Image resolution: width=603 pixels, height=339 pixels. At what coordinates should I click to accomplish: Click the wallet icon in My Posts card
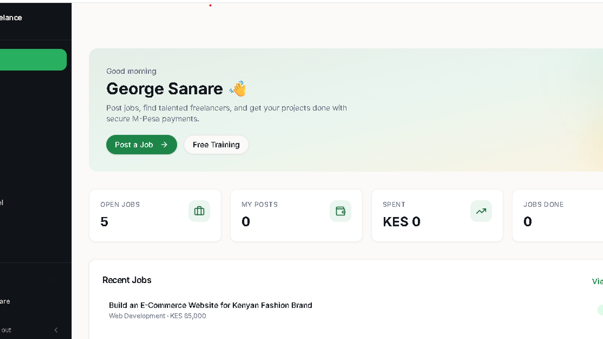341,211
